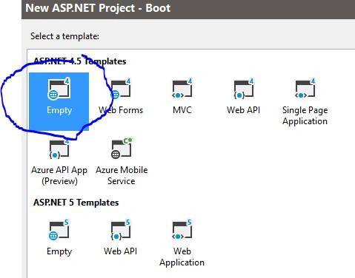This screenshot has width=355, height=278.
Task: Choose the ASP.NET 5 Web Application icon
Action: pyautogui.click(x=182, y=230)
